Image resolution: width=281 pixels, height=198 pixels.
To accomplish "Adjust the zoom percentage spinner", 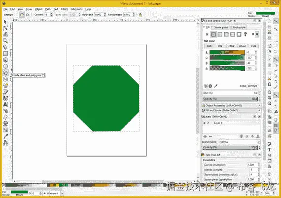I will [x=274, y=194].
